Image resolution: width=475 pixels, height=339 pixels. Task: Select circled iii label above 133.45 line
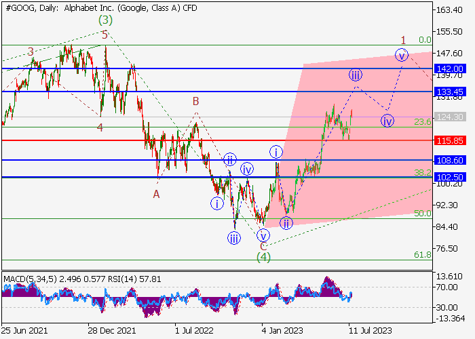coord(356,75)
